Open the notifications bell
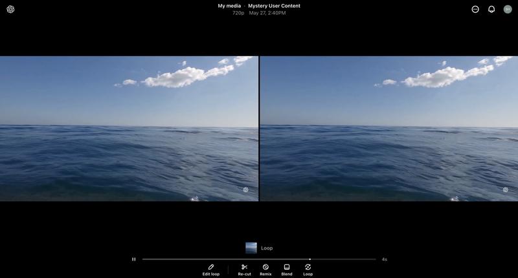The width and height of the screenshot is (518, 278). pos(491,9)
